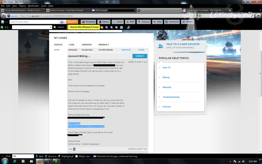Open the ICQ flower taskbar button

[56, 161]
